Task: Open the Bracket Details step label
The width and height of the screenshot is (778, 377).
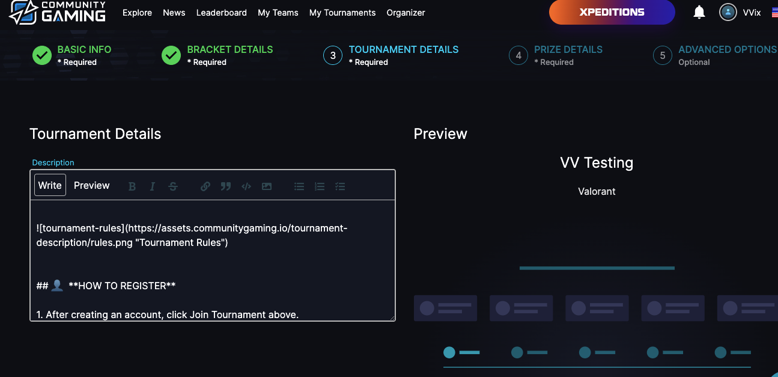Action: (x=230, y=49)
